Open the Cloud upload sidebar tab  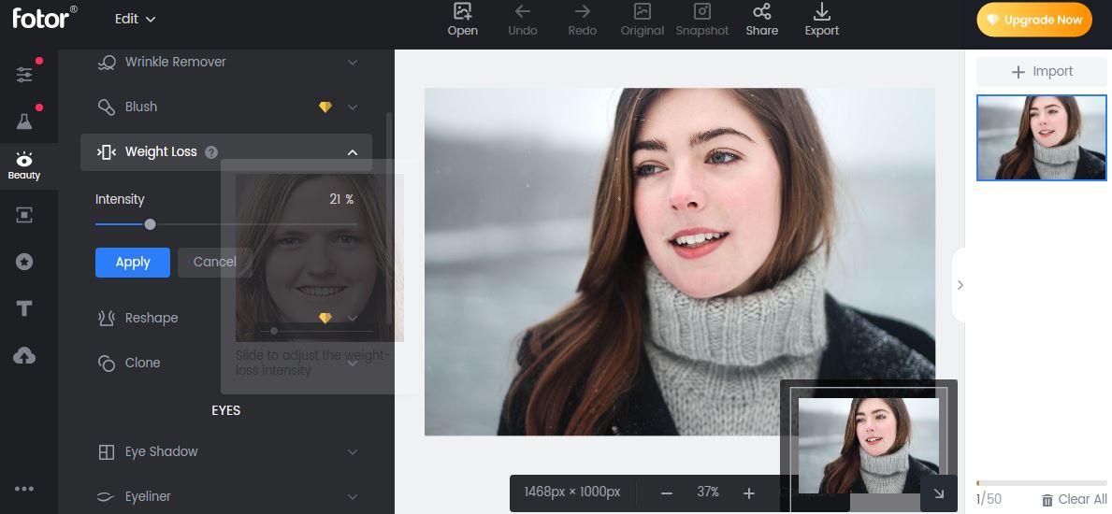point(24,355)
